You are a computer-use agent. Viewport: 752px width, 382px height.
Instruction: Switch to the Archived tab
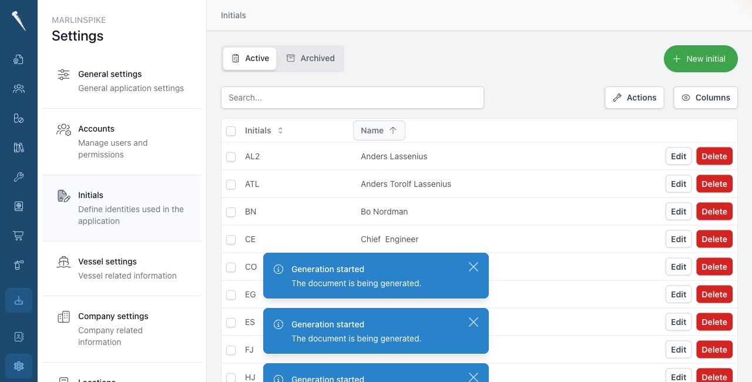click(x=310, y=58)
